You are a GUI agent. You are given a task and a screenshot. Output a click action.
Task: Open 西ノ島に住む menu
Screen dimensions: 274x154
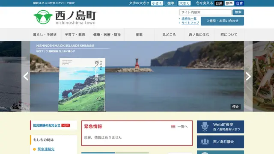point(199,35)
